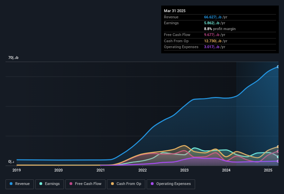Click the teal Earnings endpoint marker
This screenshot has height=194, width=284.
[x=278, y=157]
